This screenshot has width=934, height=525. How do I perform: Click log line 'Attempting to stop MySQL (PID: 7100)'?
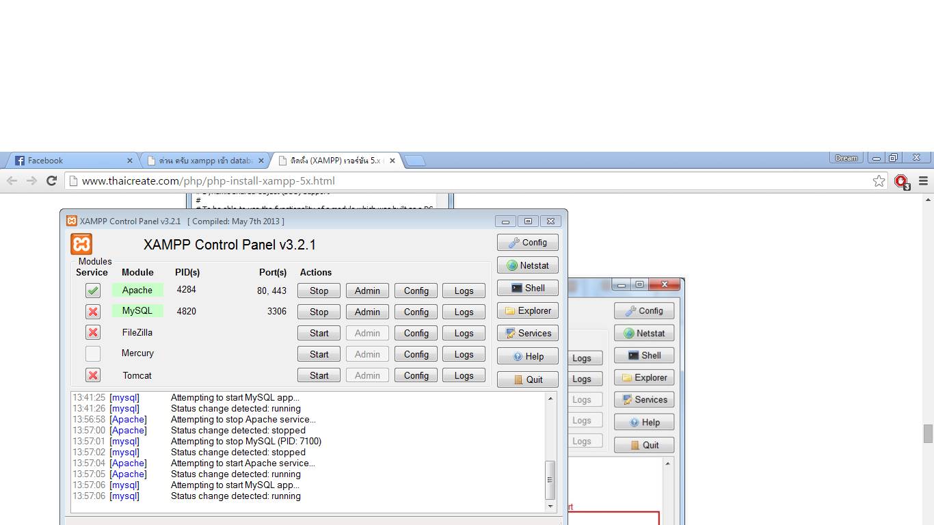[x=246, y=441]
